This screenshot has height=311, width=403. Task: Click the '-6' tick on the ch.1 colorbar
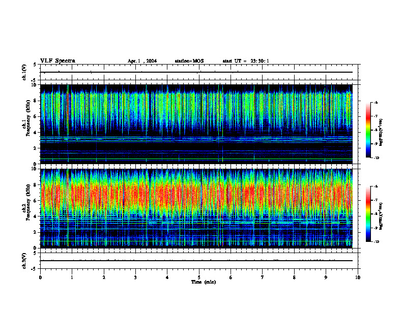(x=376, y=102)
